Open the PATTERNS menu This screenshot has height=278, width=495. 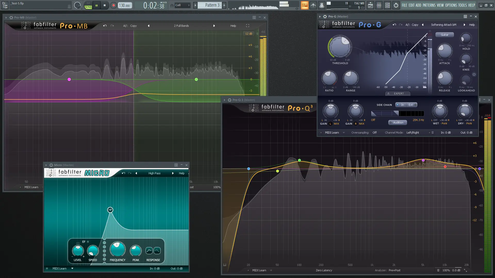(x=429, y=5)
